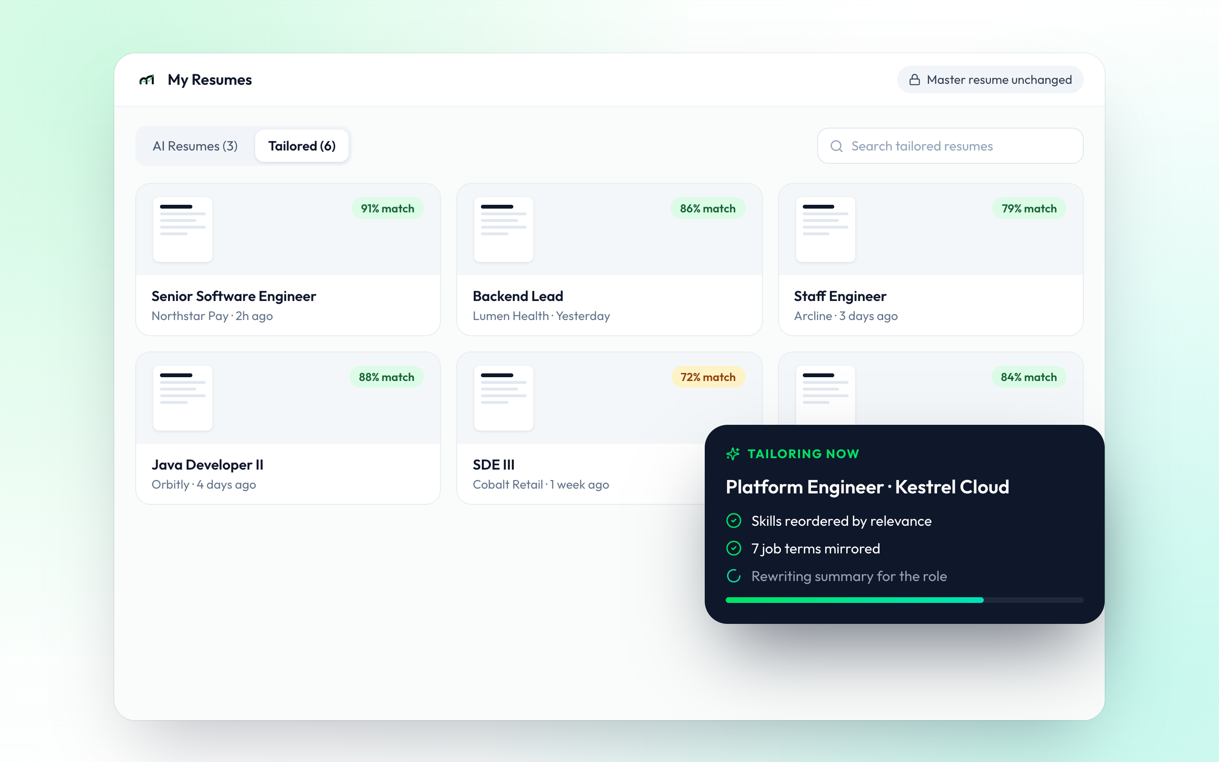Viewport: 1219px width, 762px height.
Task: Click the TAILORING NOW label
Action: pyautogui.click(x=803, y=453)
